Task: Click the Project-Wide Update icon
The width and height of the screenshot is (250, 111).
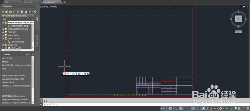Action: coord(22,12)
